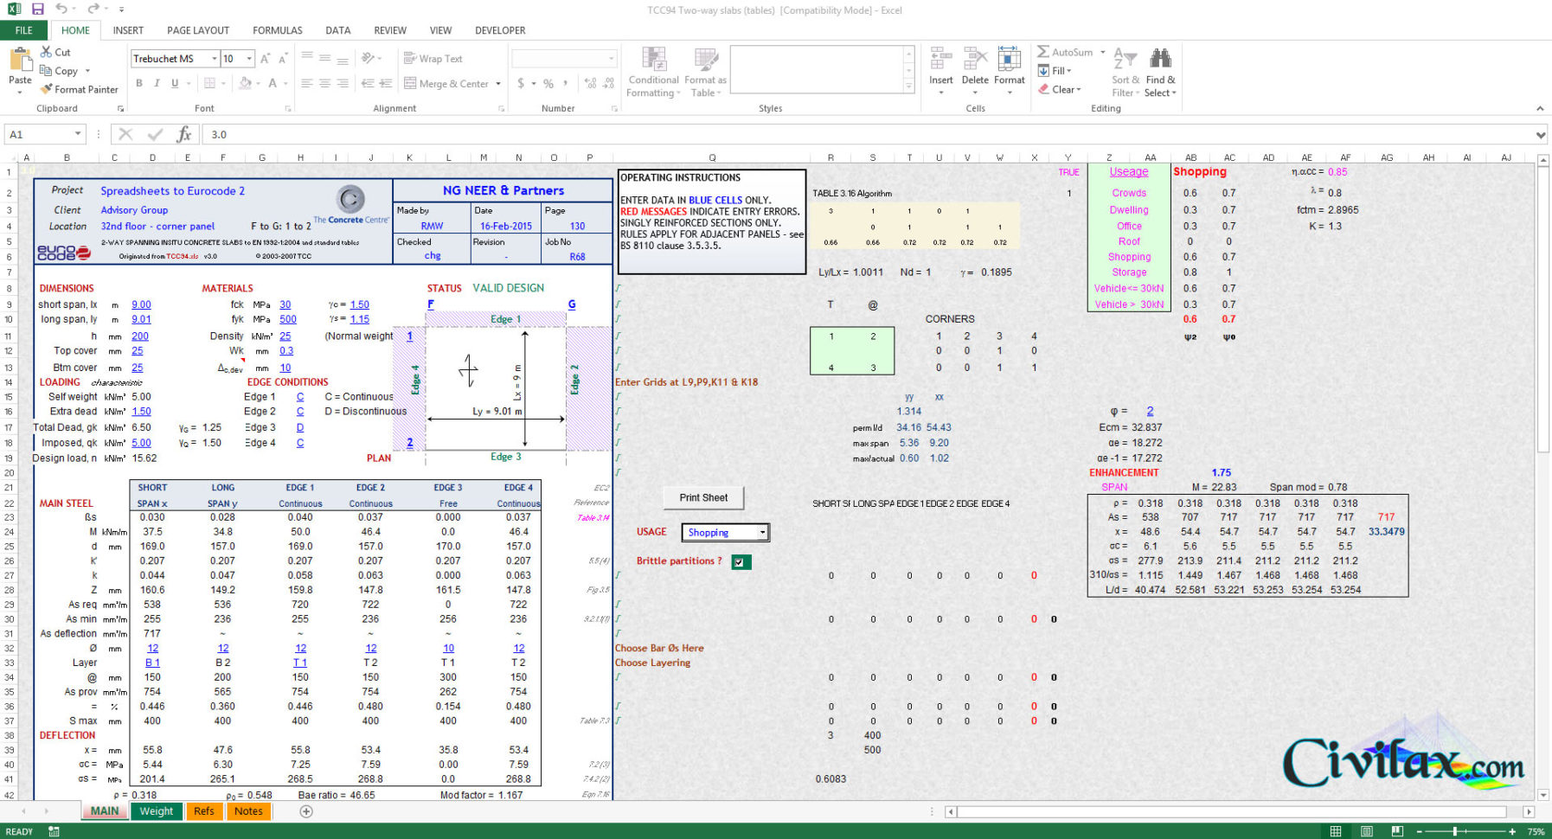This screenshot has width=1552, height=839.
Task: Switch to the FORMULAS ribbon tab
Action: tap(277, 29)
